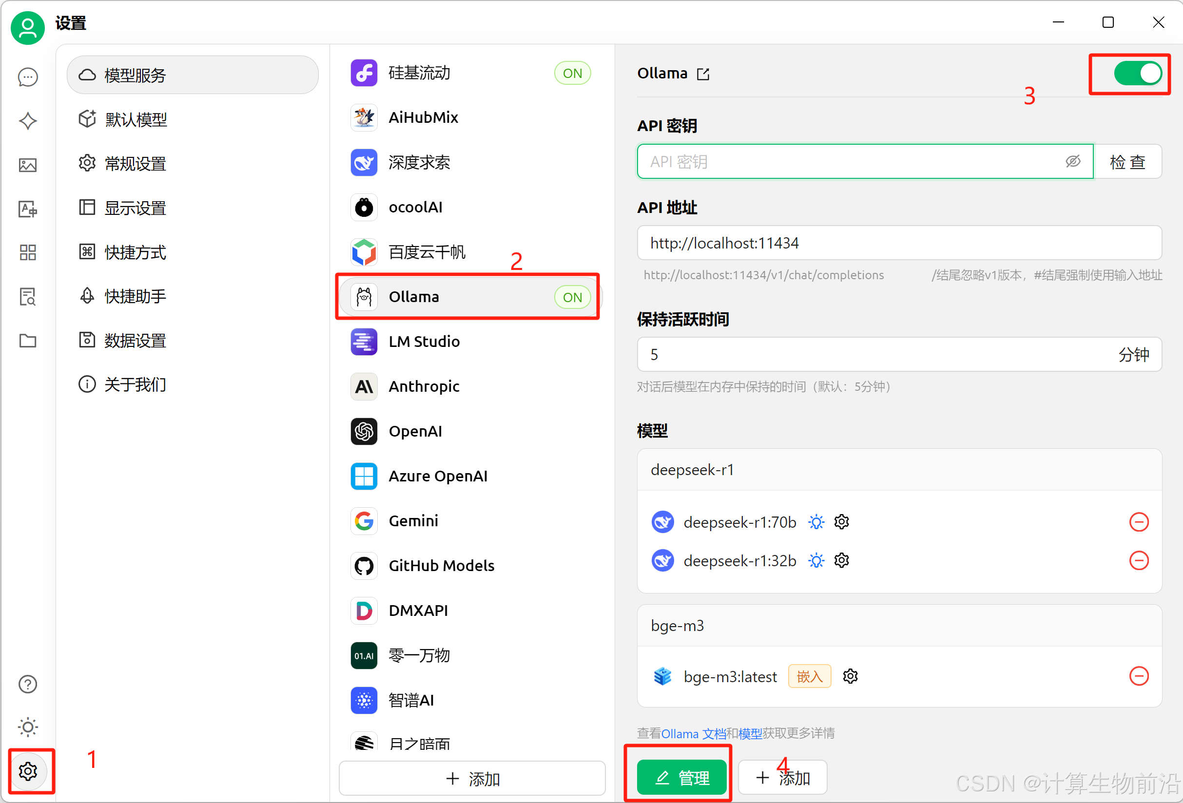Click the green 管理 manage button
Screen dimensions: 1183x803
tap(681, 777)
